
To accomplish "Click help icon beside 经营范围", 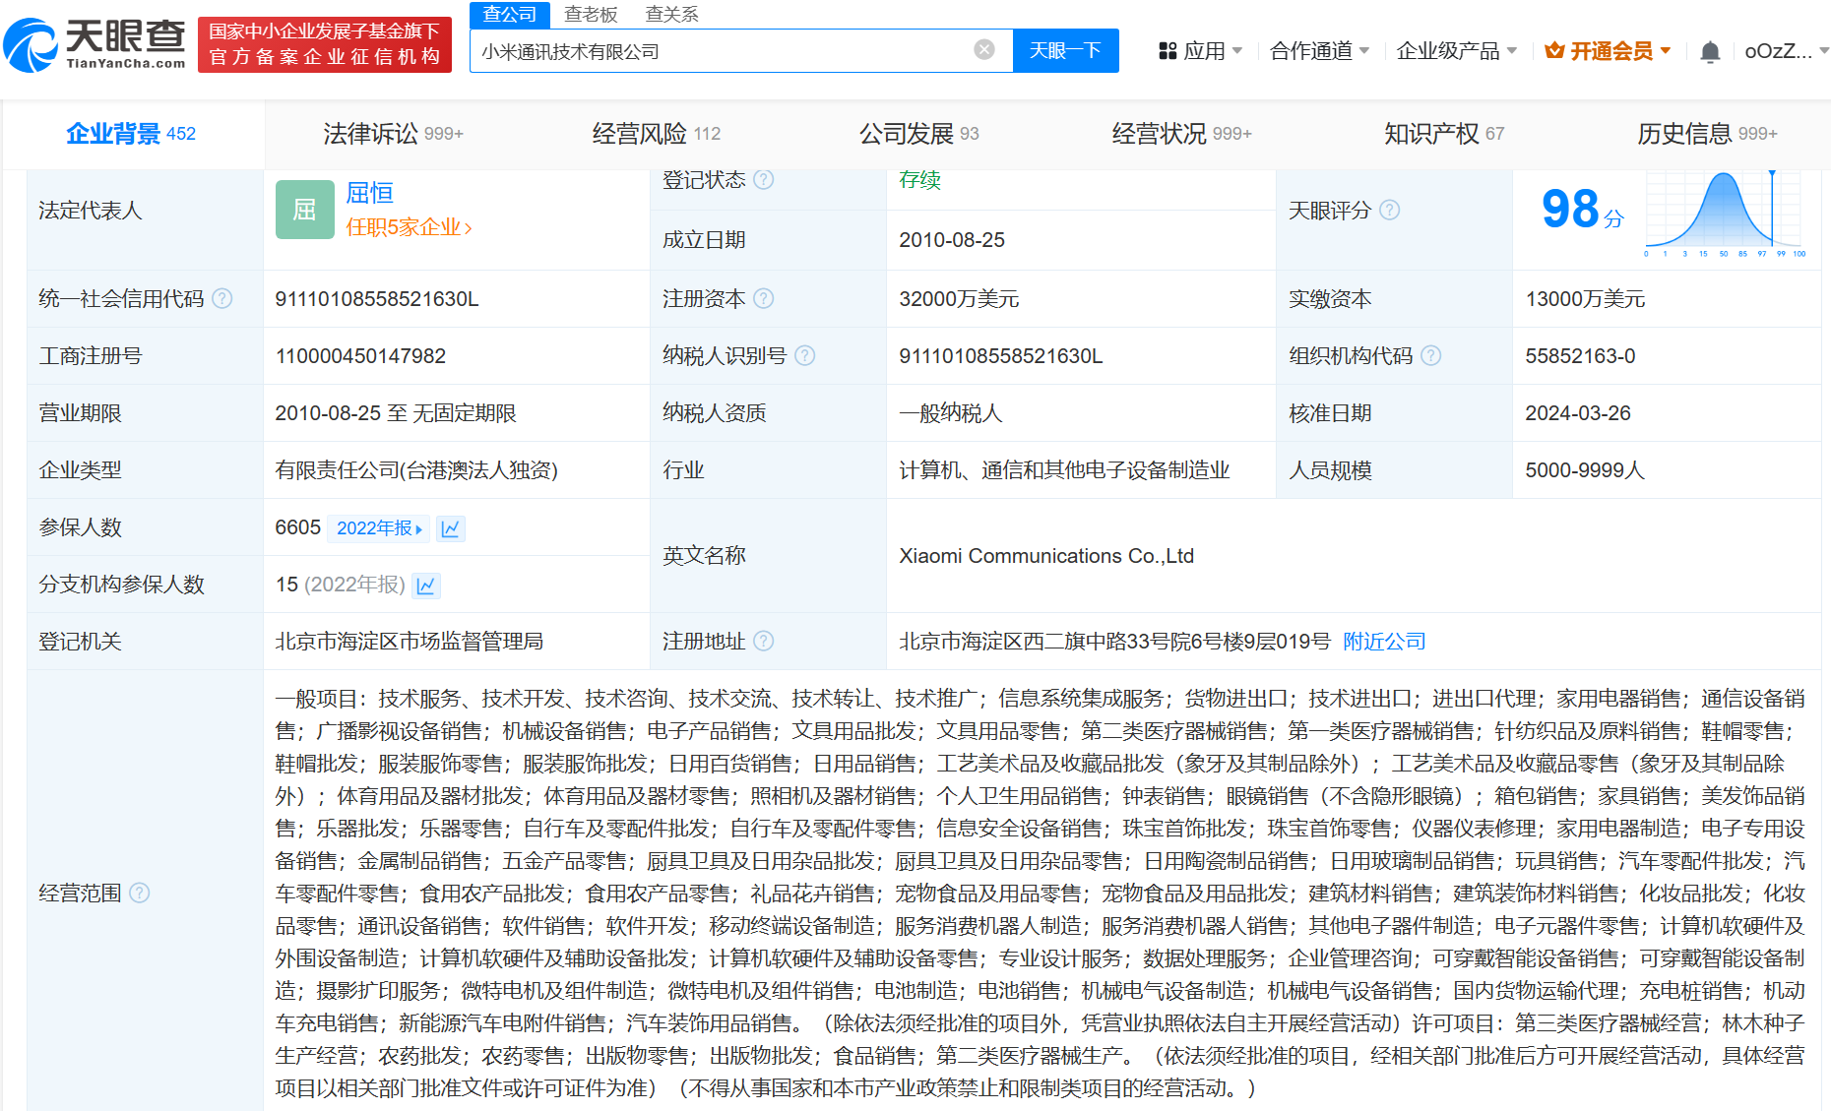I will pos(140,893).
